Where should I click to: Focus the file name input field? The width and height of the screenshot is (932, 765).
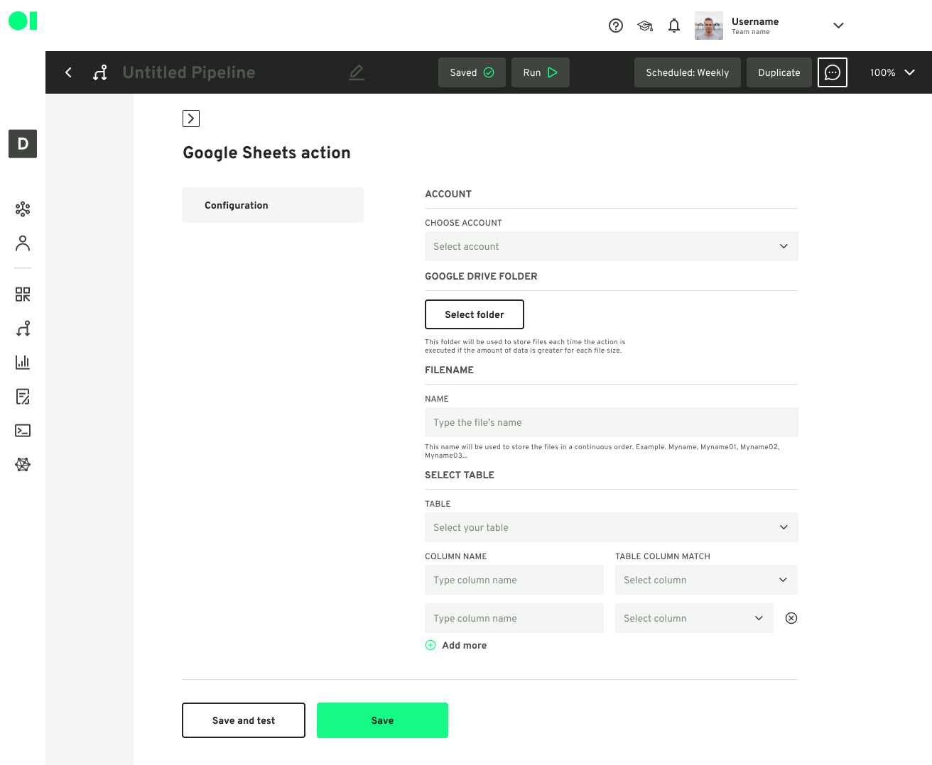coord(612,422)
